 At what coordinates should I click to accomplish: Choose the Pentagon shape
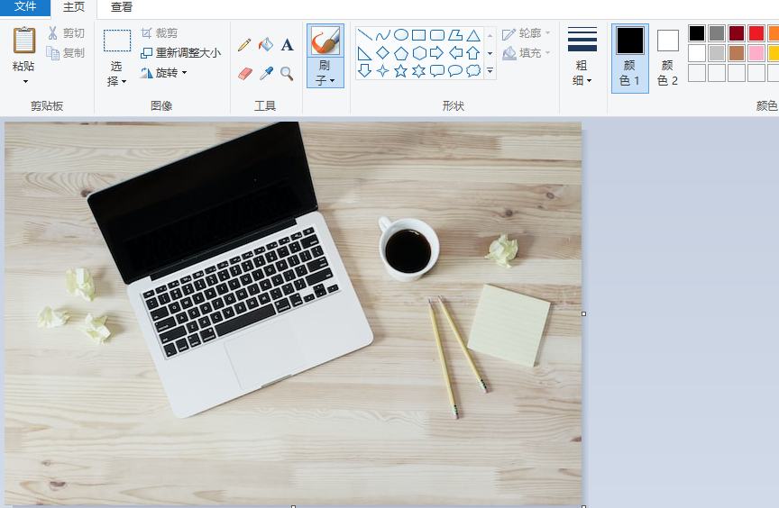pos(401,52)
